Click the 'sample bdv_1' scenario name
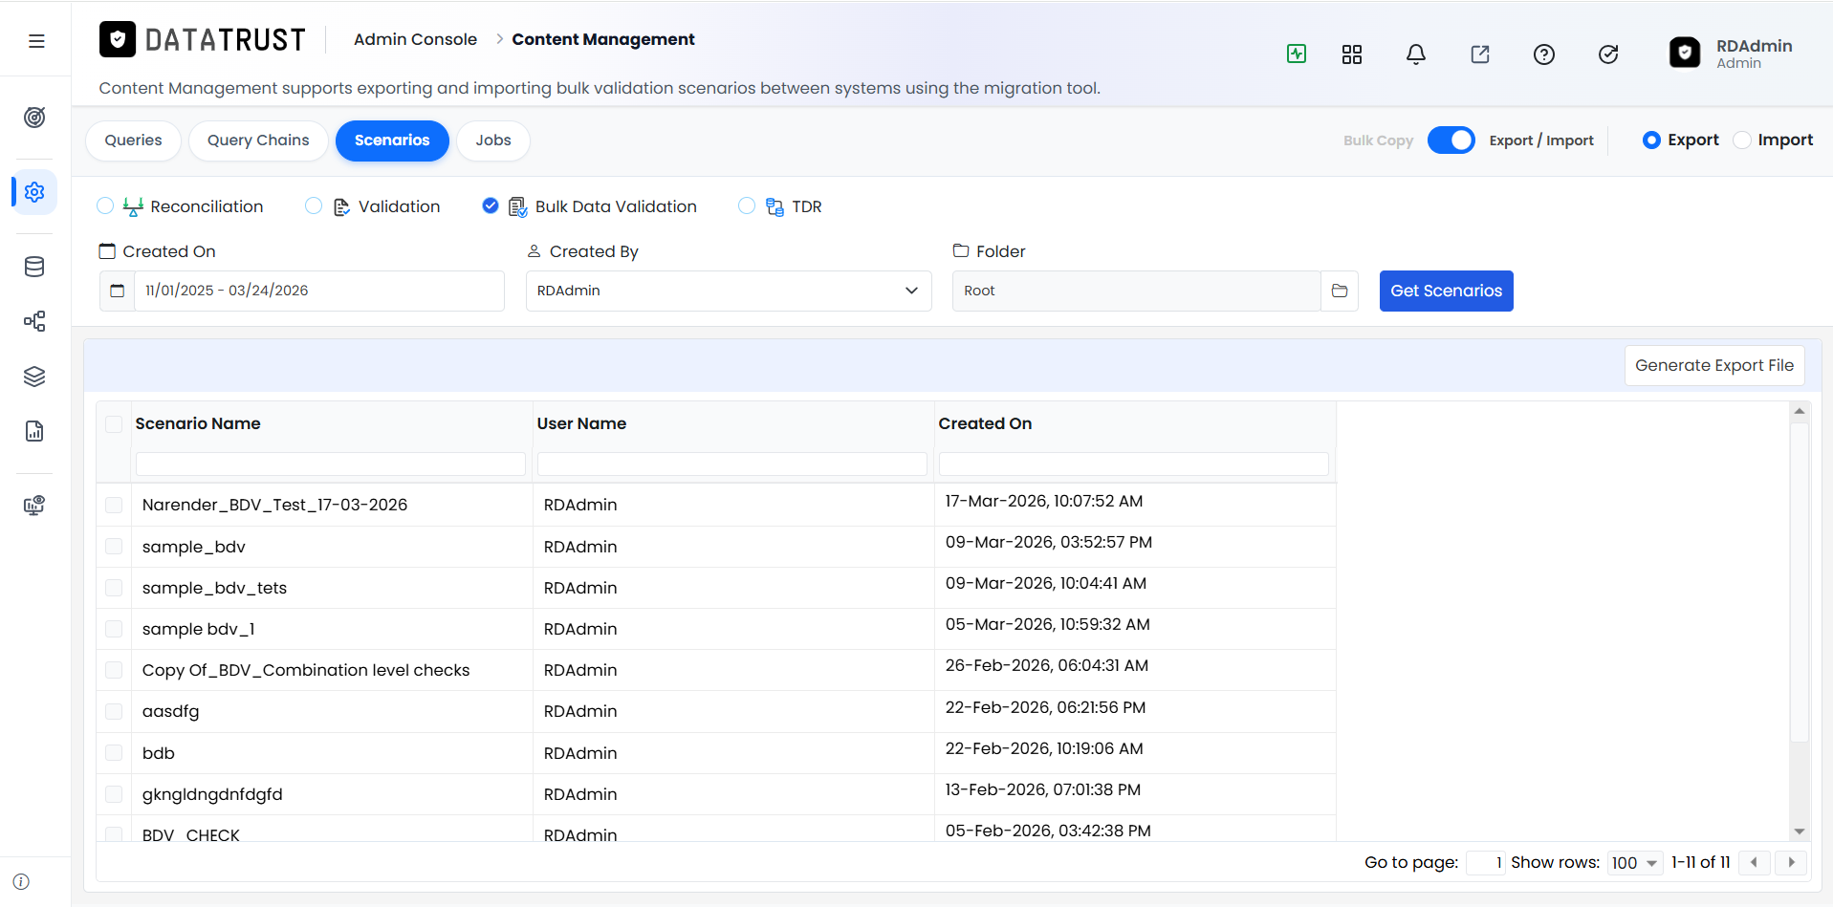 (199, 629)
